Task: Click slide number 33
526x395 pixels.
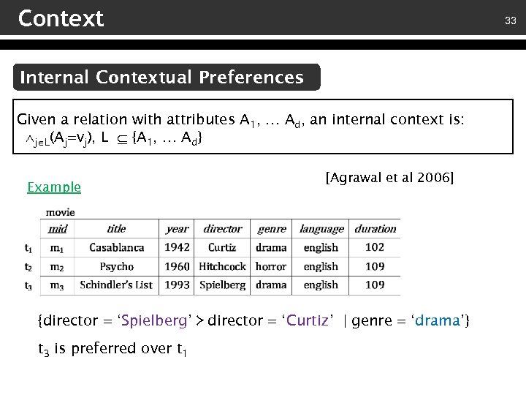Action: click(510, 21)
